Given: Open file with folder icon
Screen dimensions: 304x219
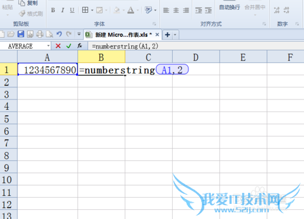Looking at the screenshot, I should (x=11, y=34).
